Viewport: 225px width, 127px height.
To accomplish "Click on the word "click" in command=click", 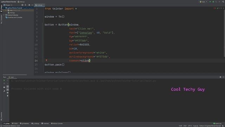I will click(85, 61).
